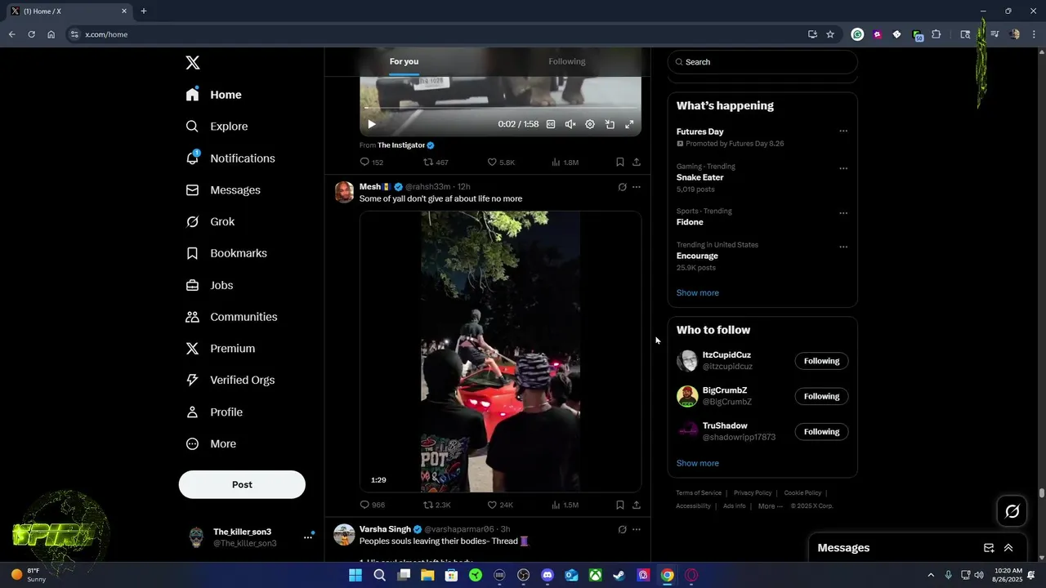1046x588 pixels.
Task: Bookmark the Mesh post
Action: pyautogui.click(x=620, y=505)
